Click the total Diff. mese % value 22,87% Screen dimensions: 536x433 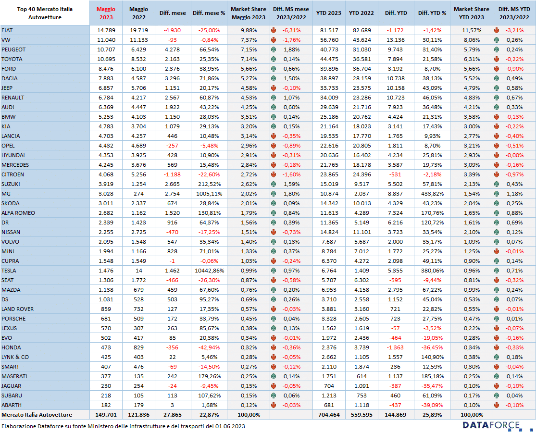(x=209, y=415)
